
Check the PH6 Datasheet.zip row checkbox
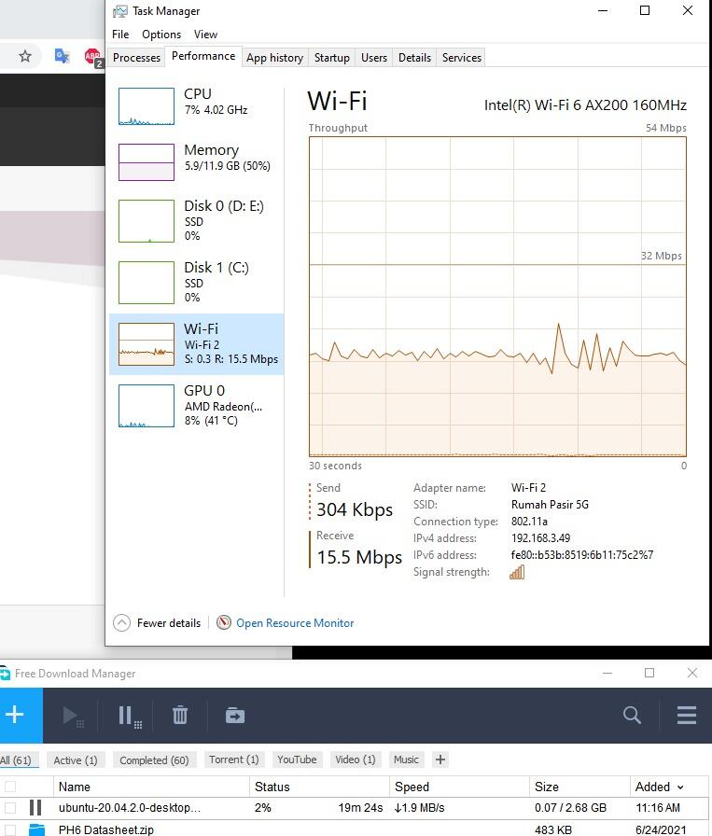10,829
